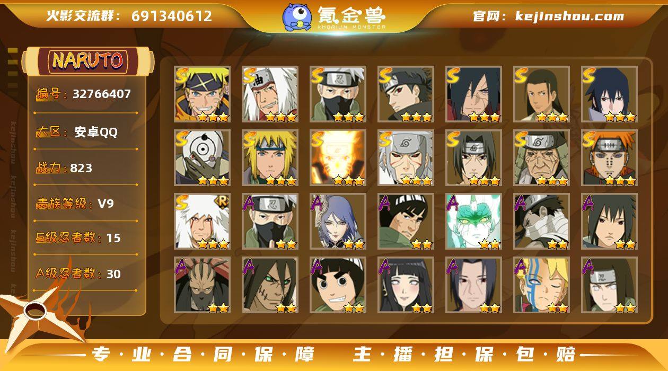Pick the bowl-cut Rock Lee grinning card

pos(338,285)
